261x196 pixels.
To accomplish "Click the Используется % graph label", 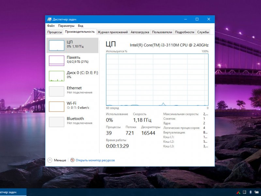I will 116,51.
